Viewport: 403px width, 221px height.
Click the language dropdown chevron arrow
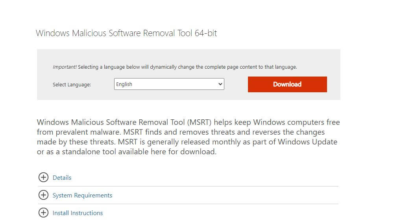[220, 84]
